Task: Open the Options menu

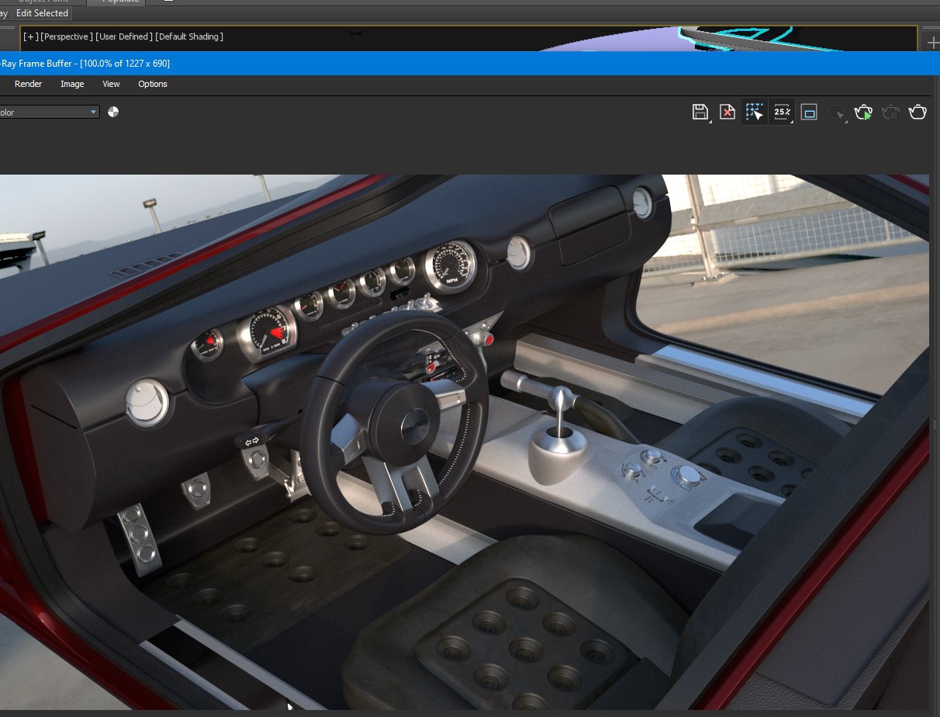Action: point(153,84)
